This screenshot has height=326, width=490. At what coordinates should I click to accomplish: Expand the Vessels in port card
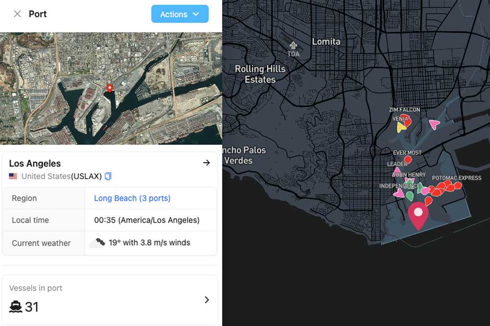point(206,300)
